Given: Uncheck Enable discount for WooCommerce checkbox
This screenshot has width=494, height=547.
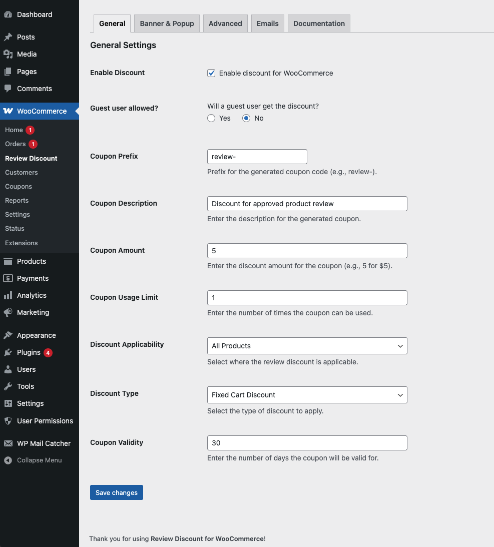Looking at the screenshot, I should 211,73.
